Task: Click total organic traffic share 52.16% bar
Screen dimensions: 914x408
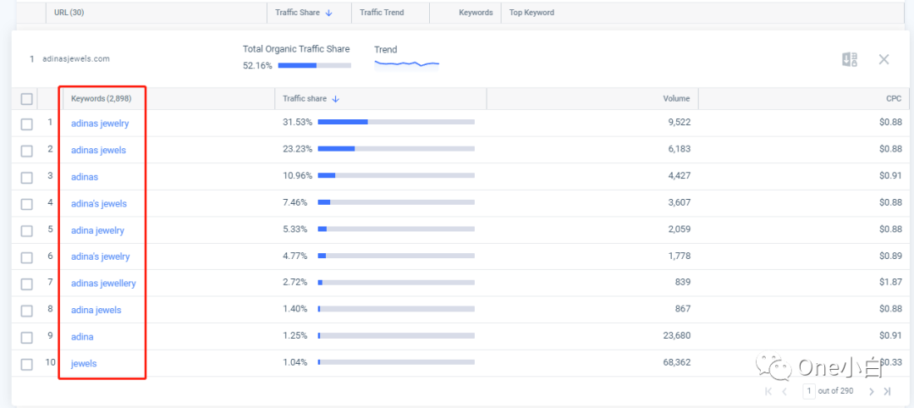Action: click(x=315, y=65)
